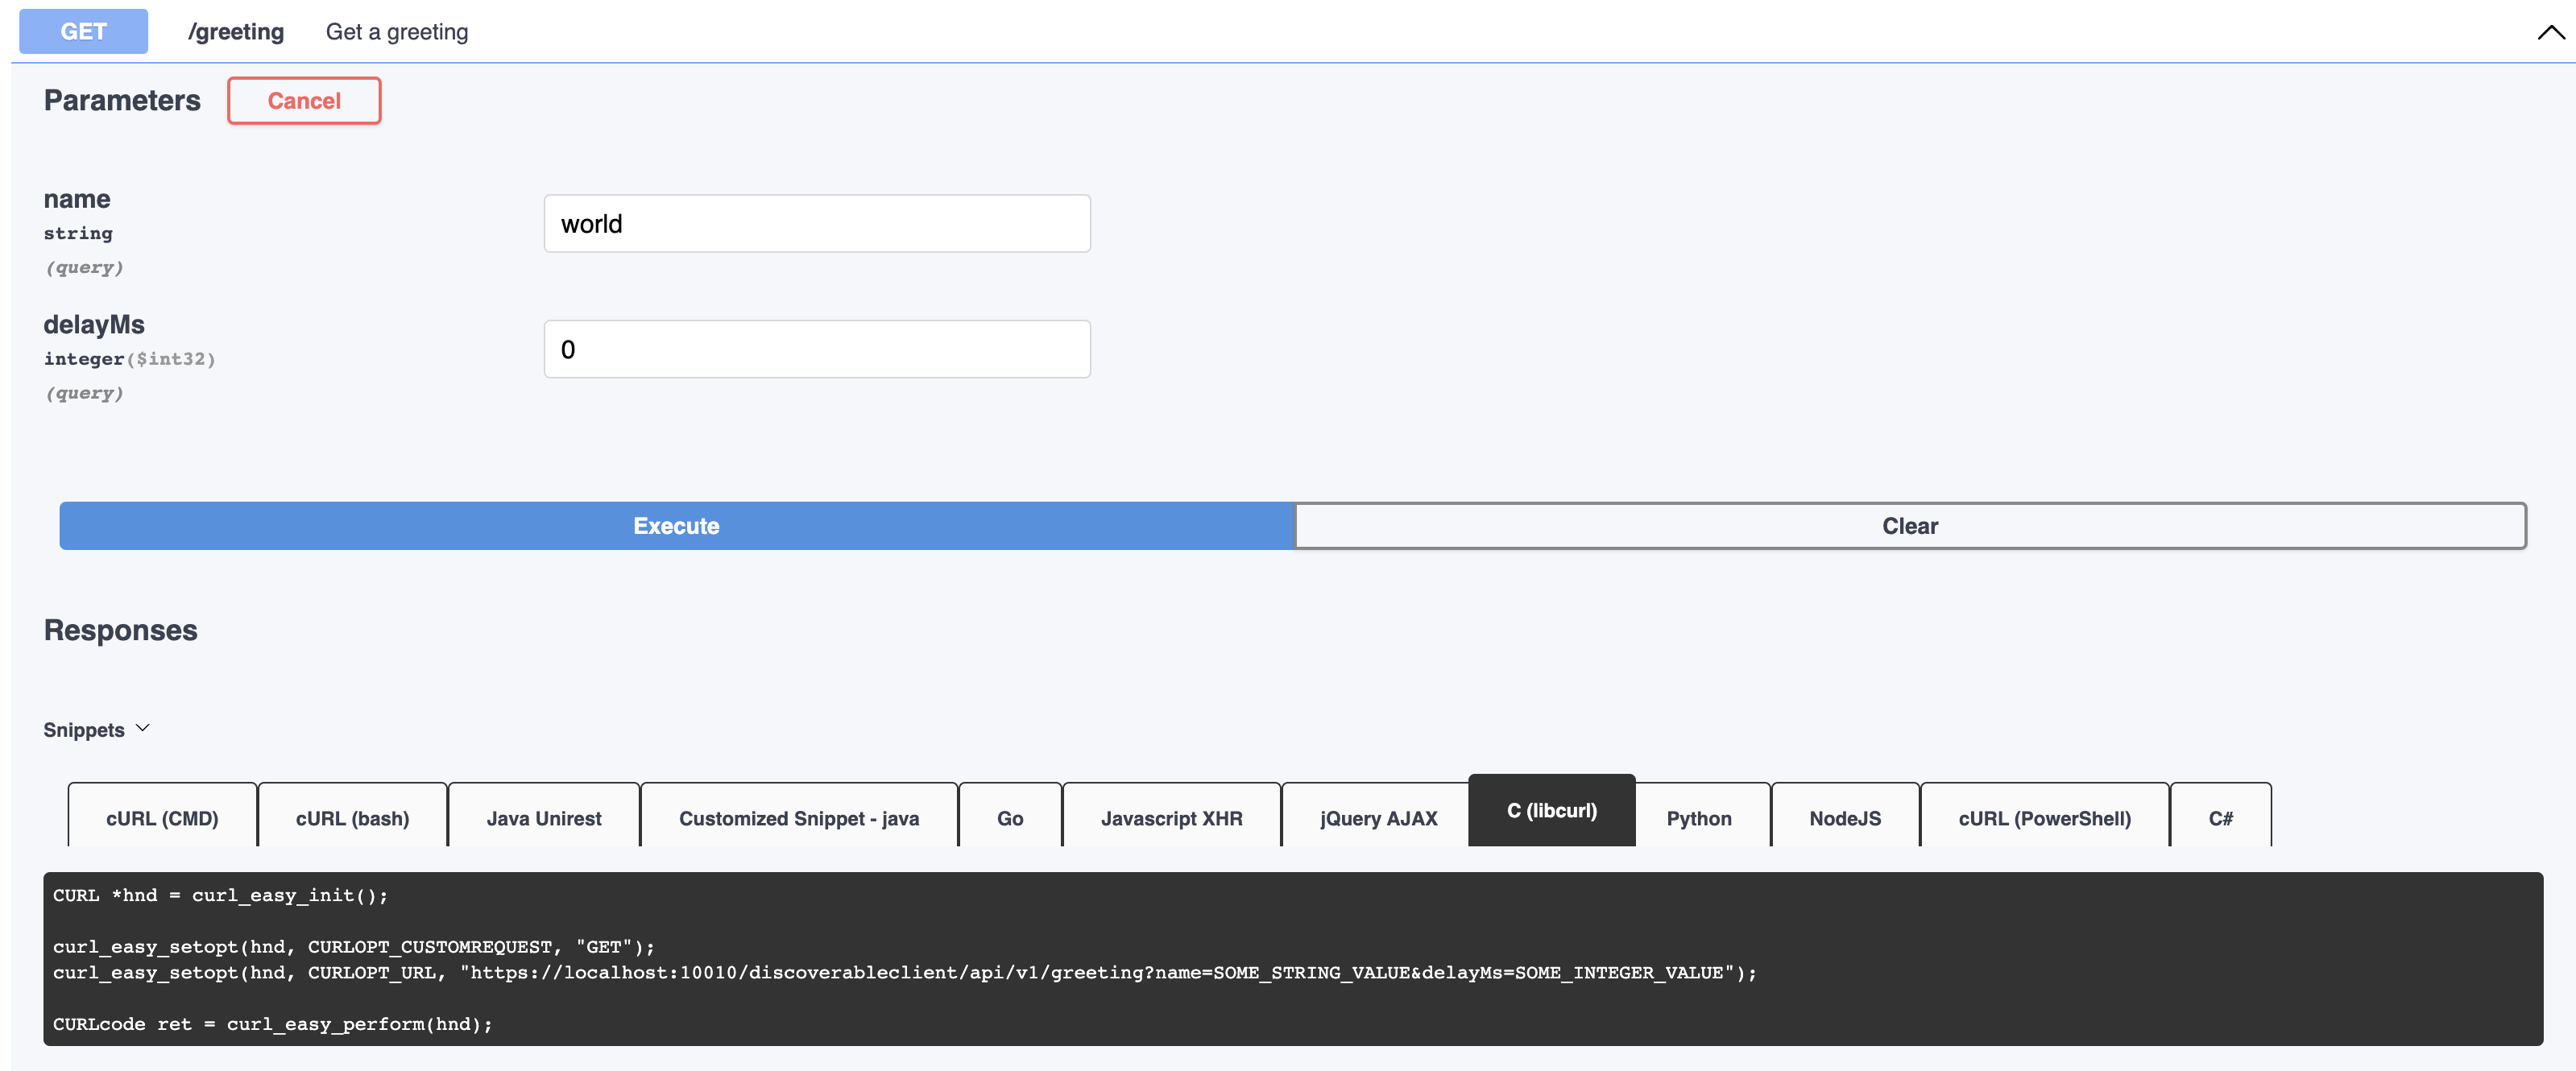Switch to Javascript XHR snippet
2576x1071 pixels.
[1171, 817]
